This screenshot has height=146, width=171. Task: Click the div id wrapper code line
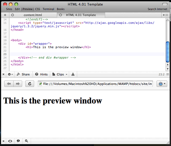coord(35,44)
